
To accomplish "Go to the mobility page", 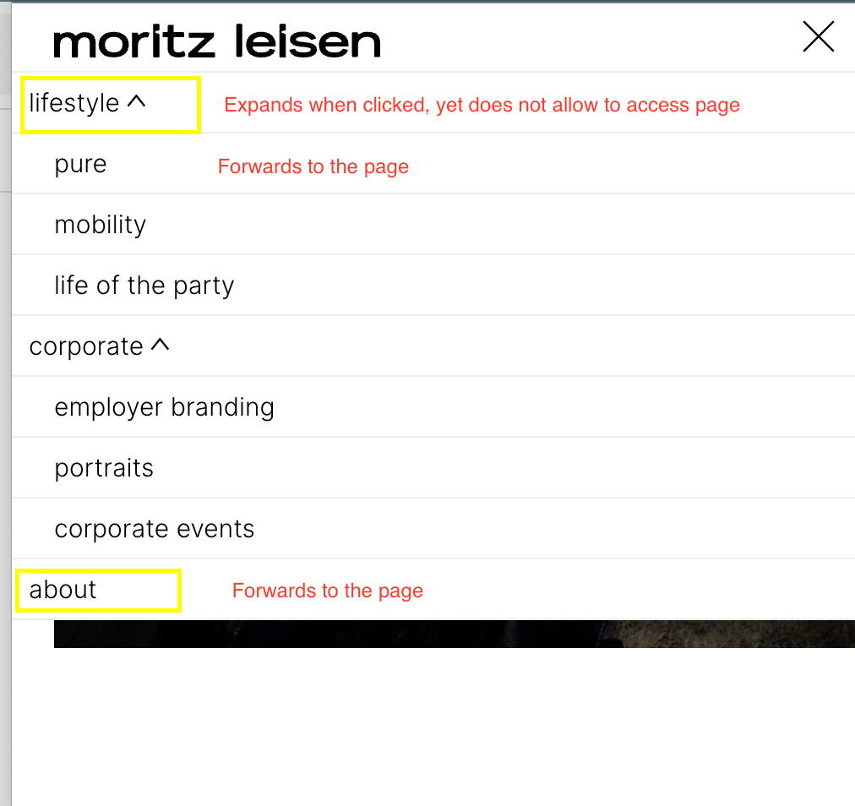I will click(100, 225).
